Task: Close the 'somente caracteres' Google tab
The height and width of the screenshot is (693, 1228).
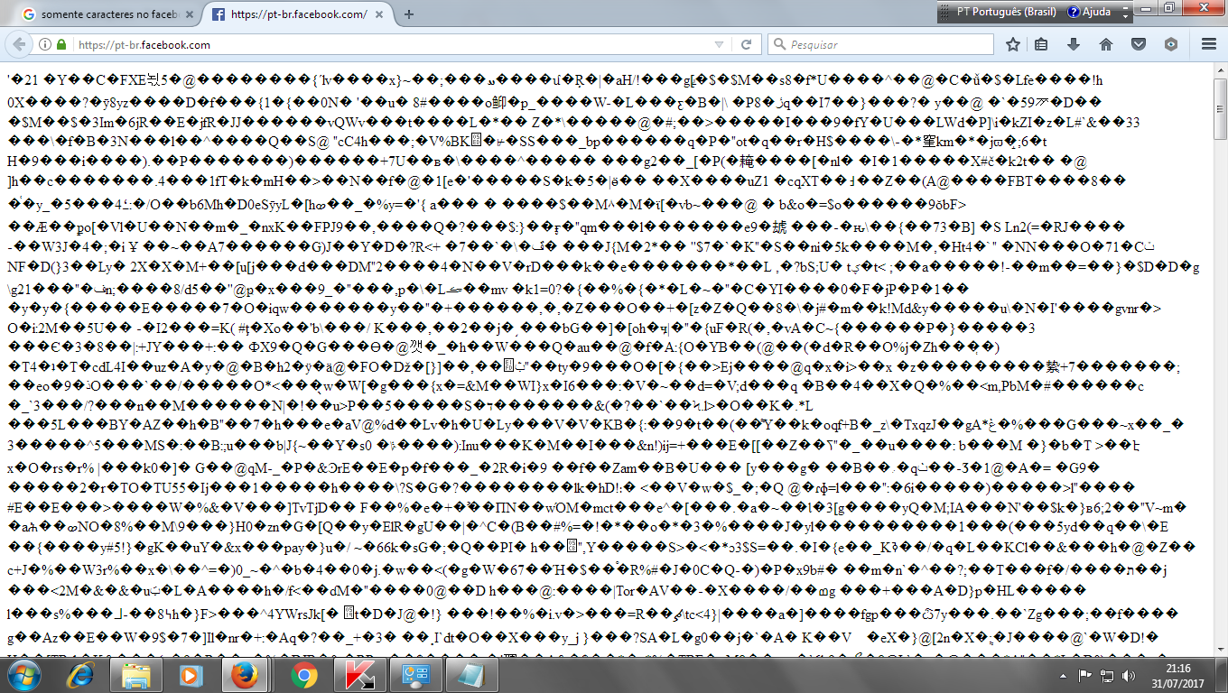Action: (189, 14)
